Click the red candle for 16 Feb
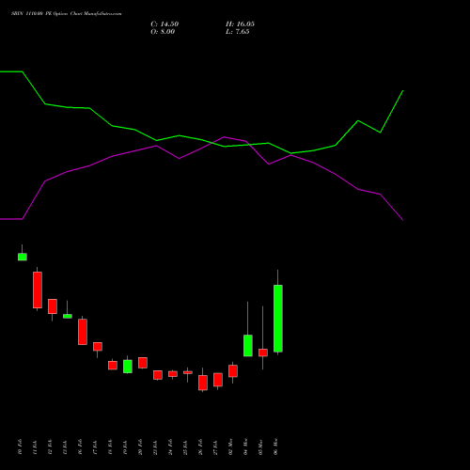470x470 pixels. coord(83,332)
